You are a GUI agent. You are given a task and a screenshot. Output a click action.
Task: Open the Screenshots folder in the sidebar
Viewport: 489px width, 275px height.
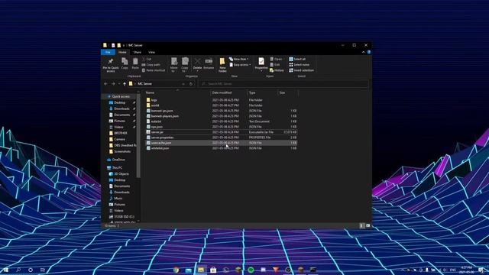point(122,151)
